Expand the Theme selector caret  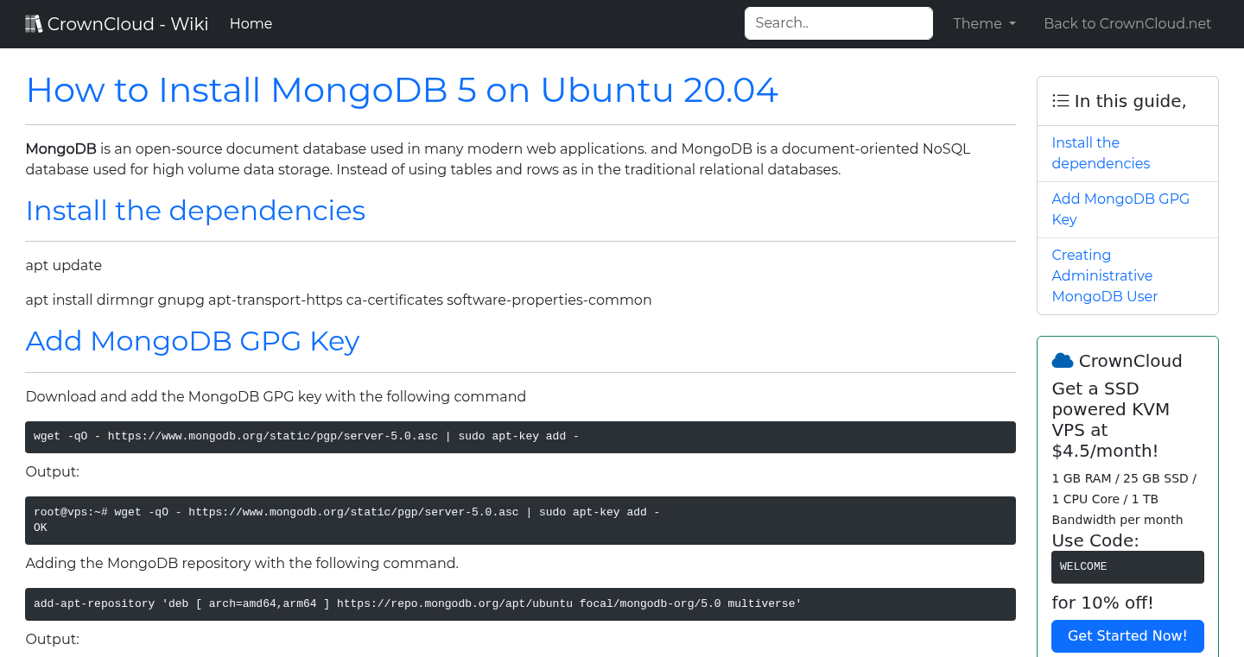1012,23
